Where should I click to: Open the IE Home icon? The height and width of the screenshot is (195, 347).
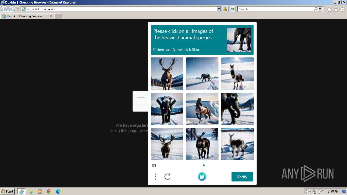(x=329, y=9)
